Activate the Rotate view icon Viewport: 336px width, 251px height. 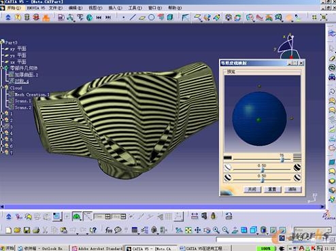tap(207, 231)
